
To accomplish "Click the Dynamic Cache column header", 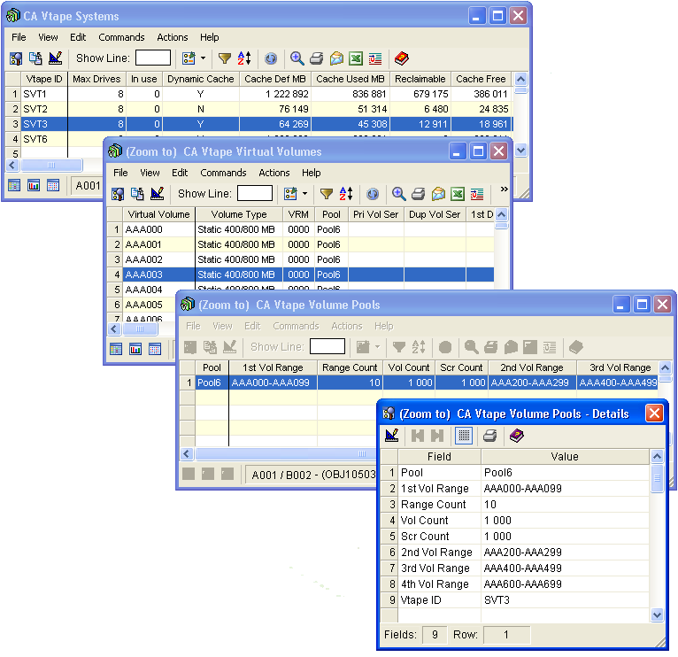I will click(x=201, y=79).
